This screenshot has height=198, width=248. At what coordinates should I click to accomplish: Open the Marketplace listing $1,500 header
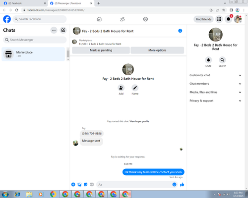[x=100, y=42]
